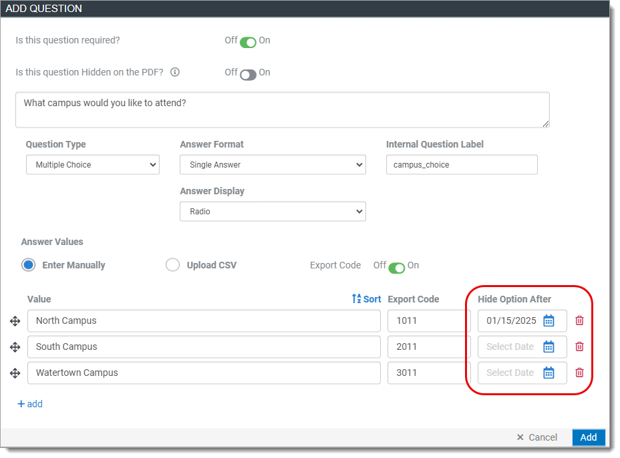Toggle the question required switch
The image size is (620, 458).
(x=248, y=42)
